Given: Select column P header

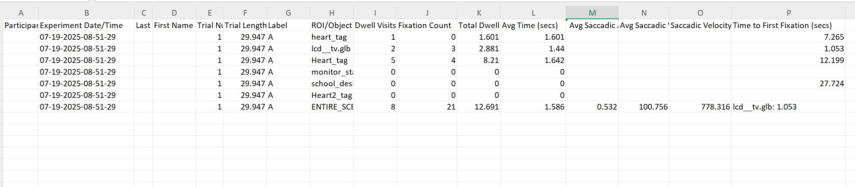Looking at the screenshot, I should click(788, 13).
